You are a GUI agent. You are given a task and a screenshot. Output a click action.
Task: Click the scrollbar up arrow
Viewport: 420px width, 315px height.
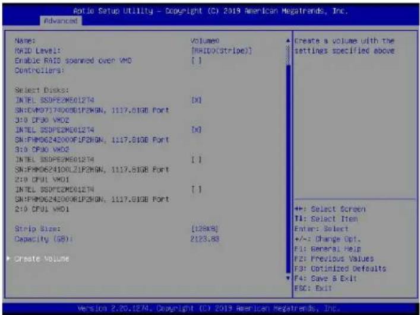click(x=288, y=41)
